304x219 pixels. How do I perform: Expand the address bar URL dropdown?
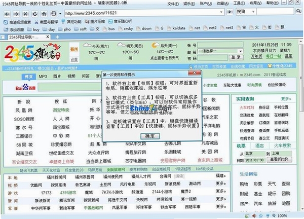tap(221, 12)
